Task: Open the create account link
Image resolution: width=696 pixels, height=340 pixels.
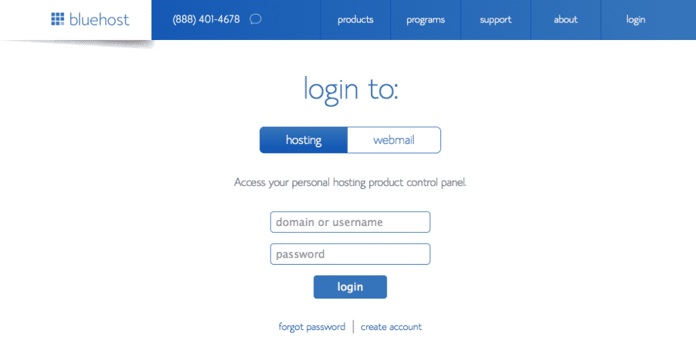Action: 391,327
